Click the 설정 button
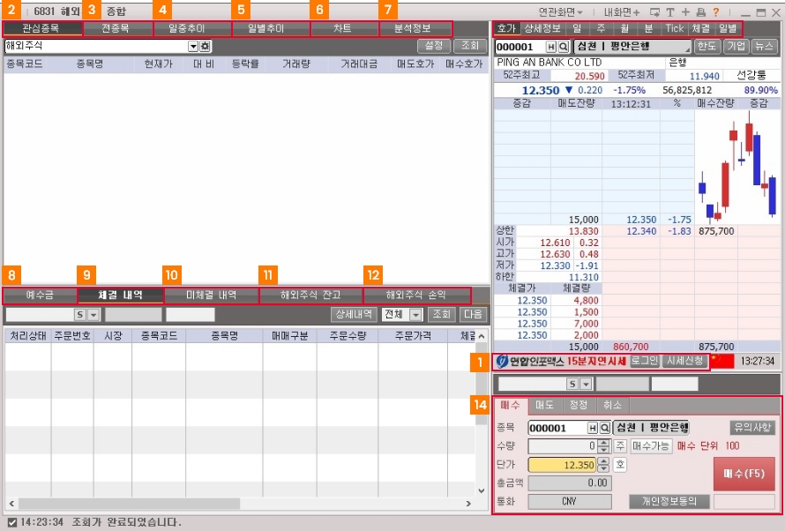The image size is (785, 531). point(434,46)
